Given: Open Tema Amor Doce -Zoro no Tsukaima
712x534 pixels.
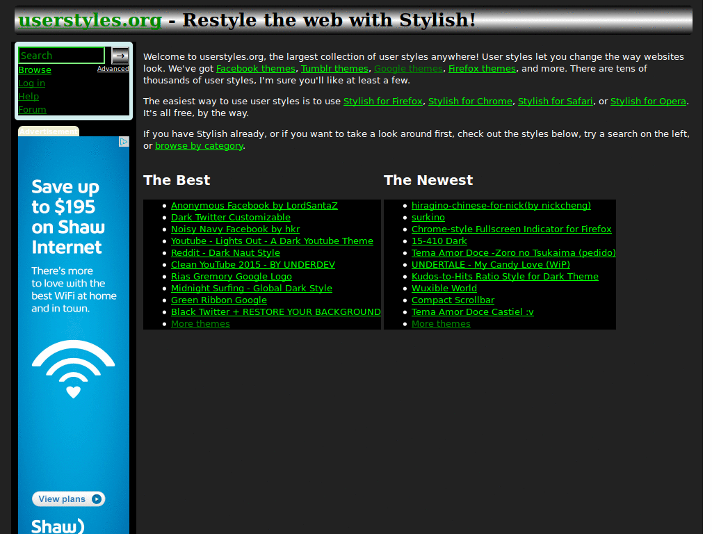Looking at the screenshot, I should click(x=514, y=253).
